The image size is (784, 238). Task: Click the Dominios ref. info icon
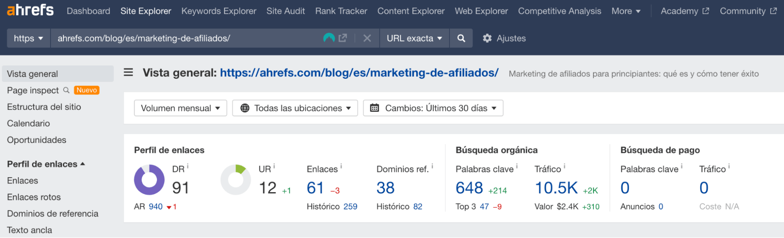point(432,166)
